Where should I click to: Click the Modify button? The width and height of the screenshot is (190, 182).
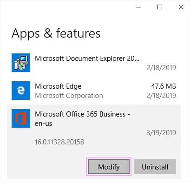click(x=109, y=167)
